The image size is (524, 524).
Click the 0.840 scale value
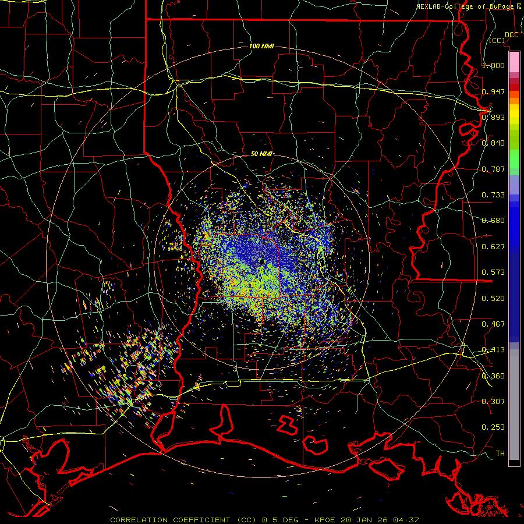(x=494, y=143)
